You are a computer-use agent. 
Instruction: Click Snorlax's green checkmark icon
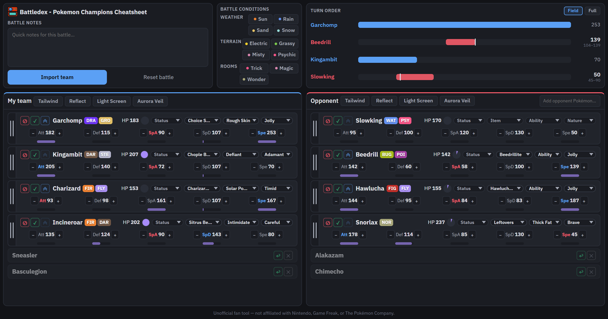(337, 222)
